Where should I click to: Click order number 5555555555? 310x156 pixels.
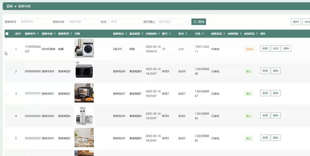coord(33,138)
